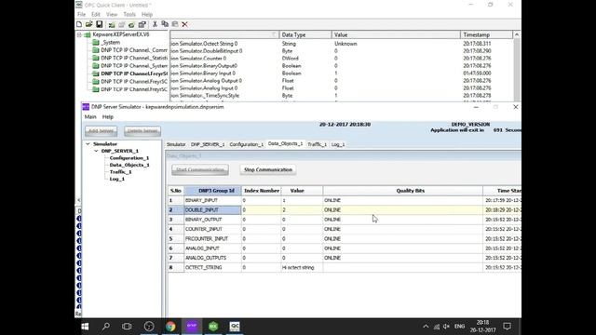The image size is (596, 335).
Task: Click the Paste icon in OPC Quick Client toolbar
Action: pyautogui.click(x=175, y=24)
